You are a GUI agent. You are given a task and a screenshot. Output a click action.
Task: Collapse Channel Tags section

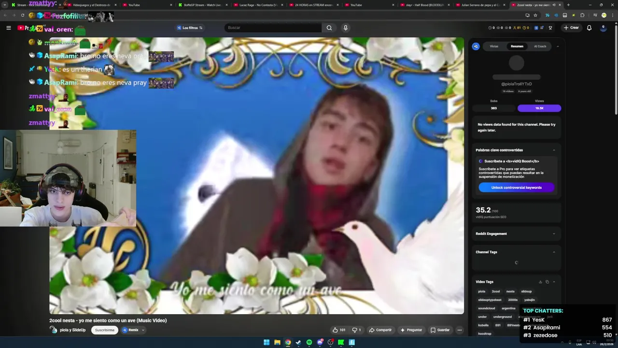click(554, 252)
